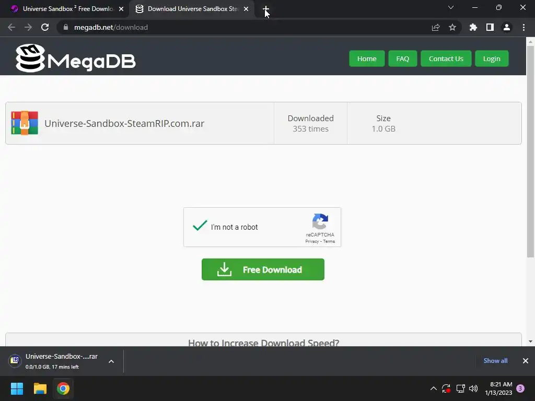This screenshot has width=535, height=401.
Task: Click the green Free Download button
Action: click(263, 269)
